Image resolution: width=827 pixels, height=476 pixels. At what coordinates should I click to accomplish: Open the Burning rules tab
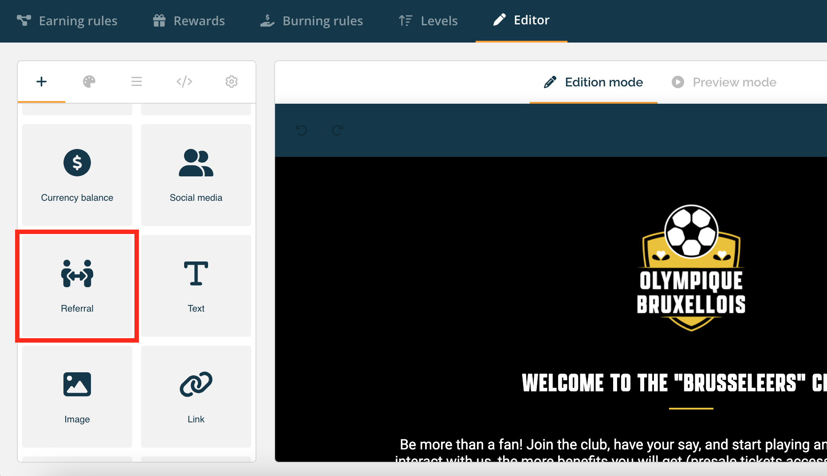(x=311, y=21)
